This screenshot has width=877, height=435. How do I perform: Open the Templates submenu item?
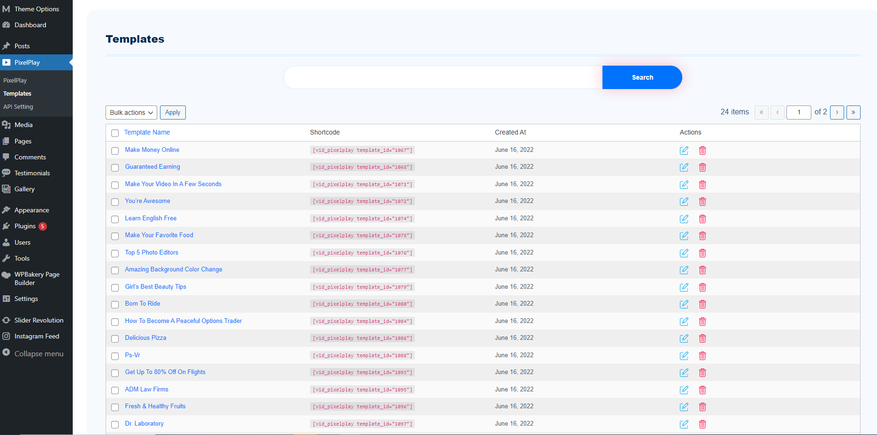pyautogui.click(x=17, y=94)
